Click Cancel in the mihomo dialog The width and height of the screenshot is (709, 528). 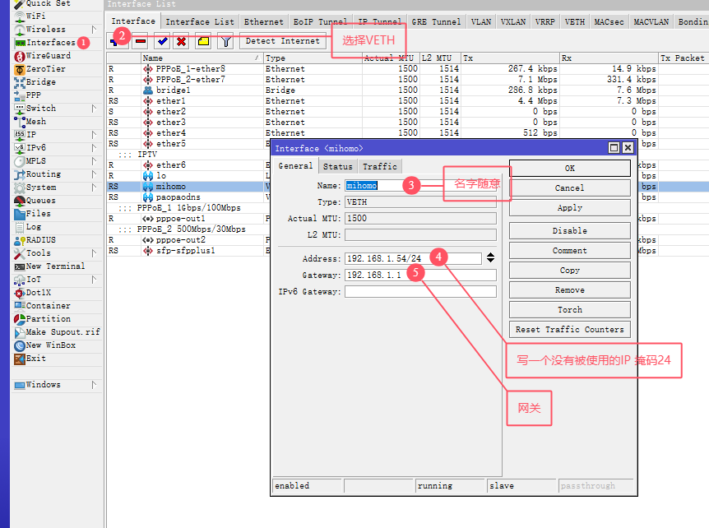click(570, 188)
